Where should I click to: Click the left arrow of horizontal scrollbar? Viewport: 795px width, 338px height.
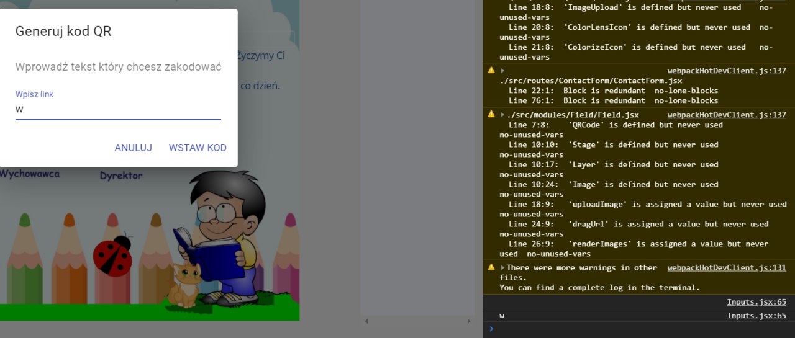366,321
